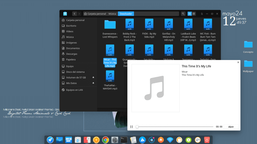Image resolution: width=257 pixels, height=144 pixels.
Task: Eject the Mis Datos drive
Action: point(93,83)
